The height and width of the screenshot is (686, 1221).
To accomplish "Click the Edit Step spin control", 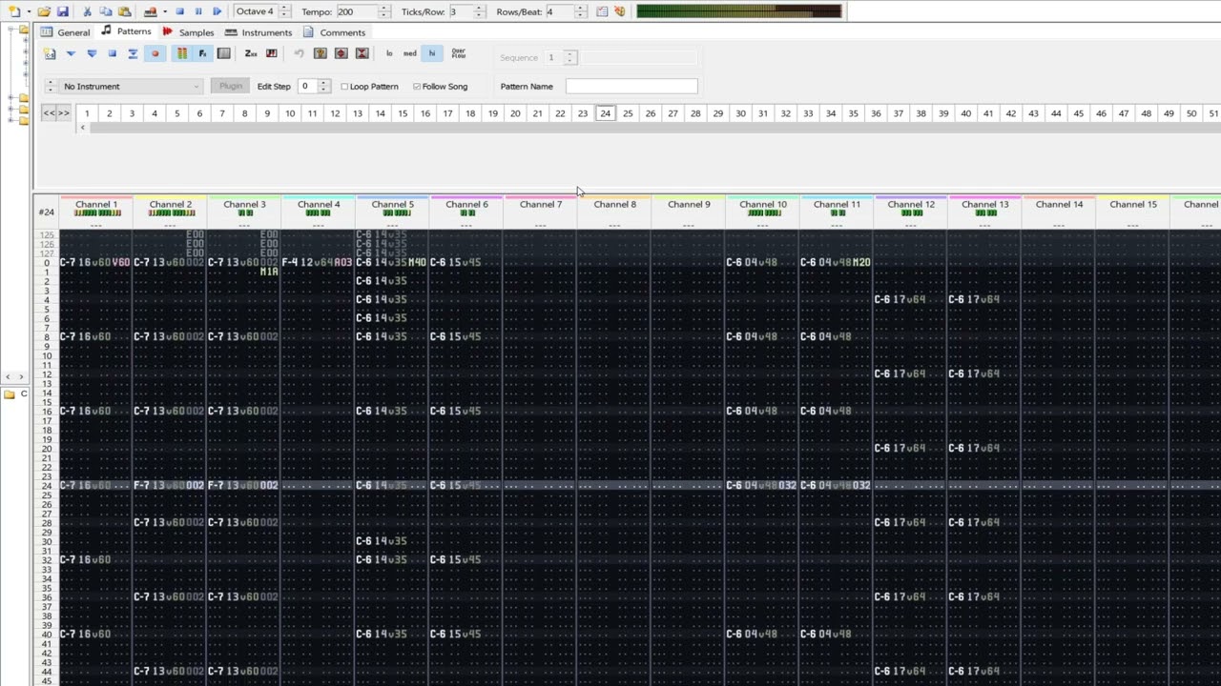I will pos(323,87).
